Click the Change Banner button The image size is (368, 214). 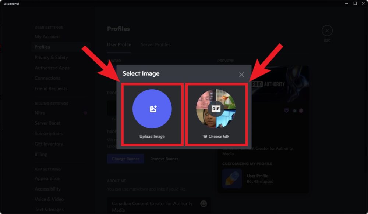(x=125, y=159)
